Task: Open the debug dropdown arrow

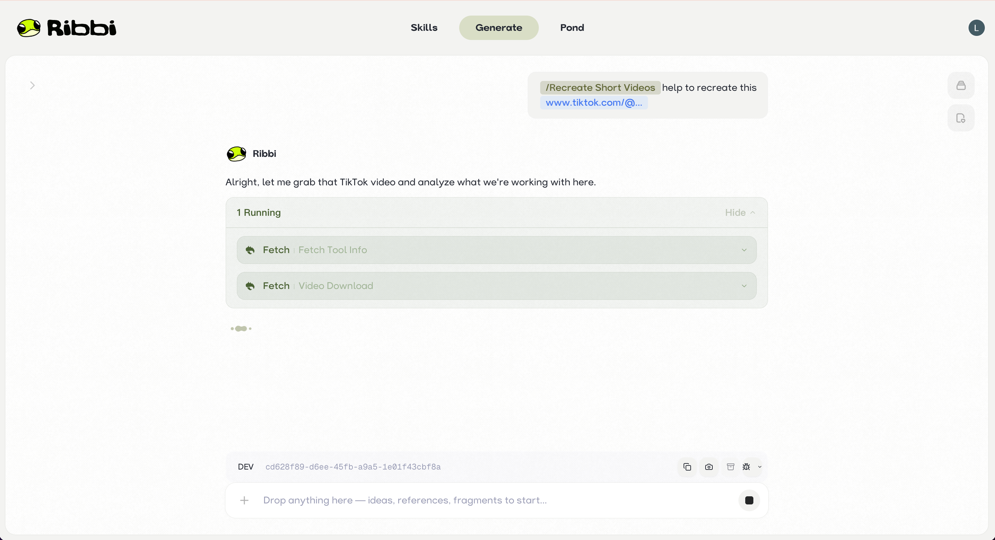Action: pos(759,467)
